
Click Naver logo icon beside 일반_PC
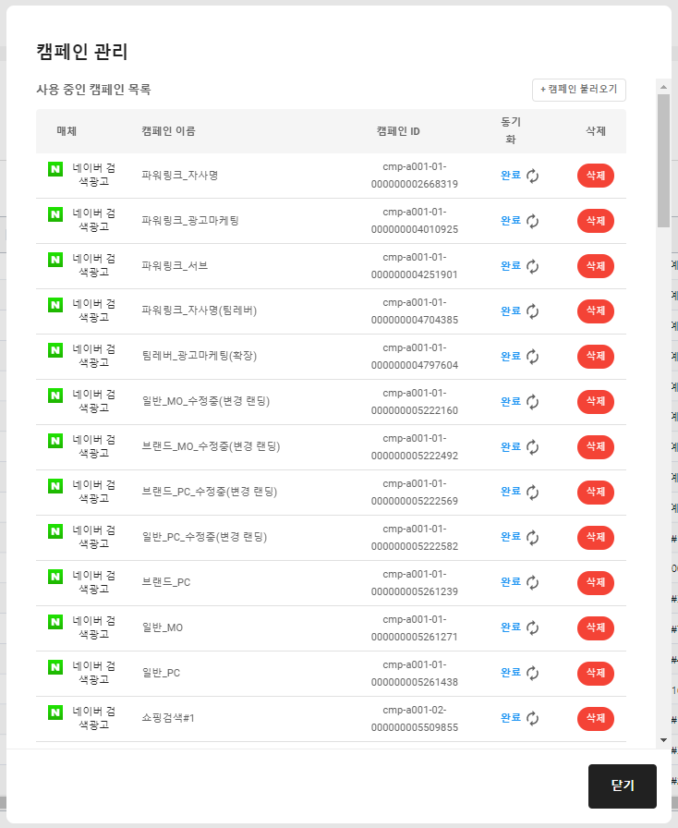coord(55,667)
